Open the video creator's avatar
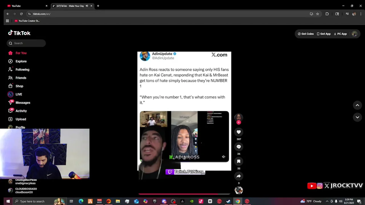This screenshot has height=205, width=365. (x=239, y=117)
